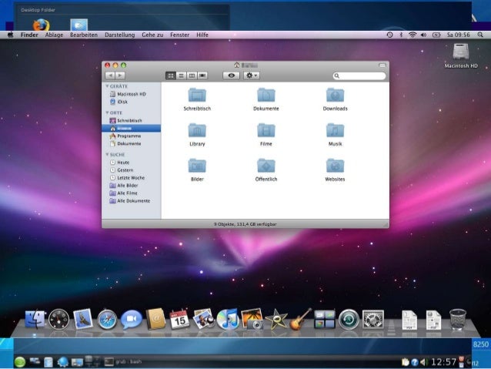Collapse the ORTE sidebar section
The height and width of the screenshot is (369, 491).
pyautogui.click(x=107, y=112)
